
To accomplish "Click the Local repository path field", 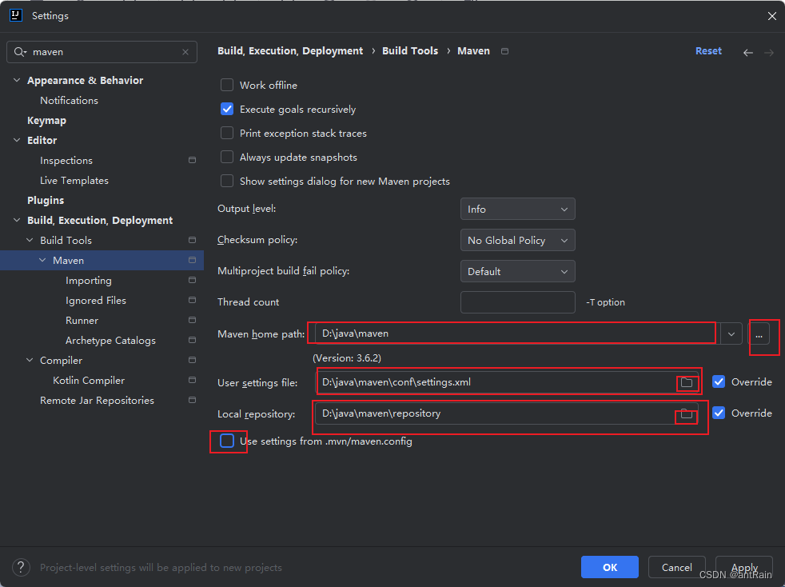I will pyautogui.click(x=507, y=413).
